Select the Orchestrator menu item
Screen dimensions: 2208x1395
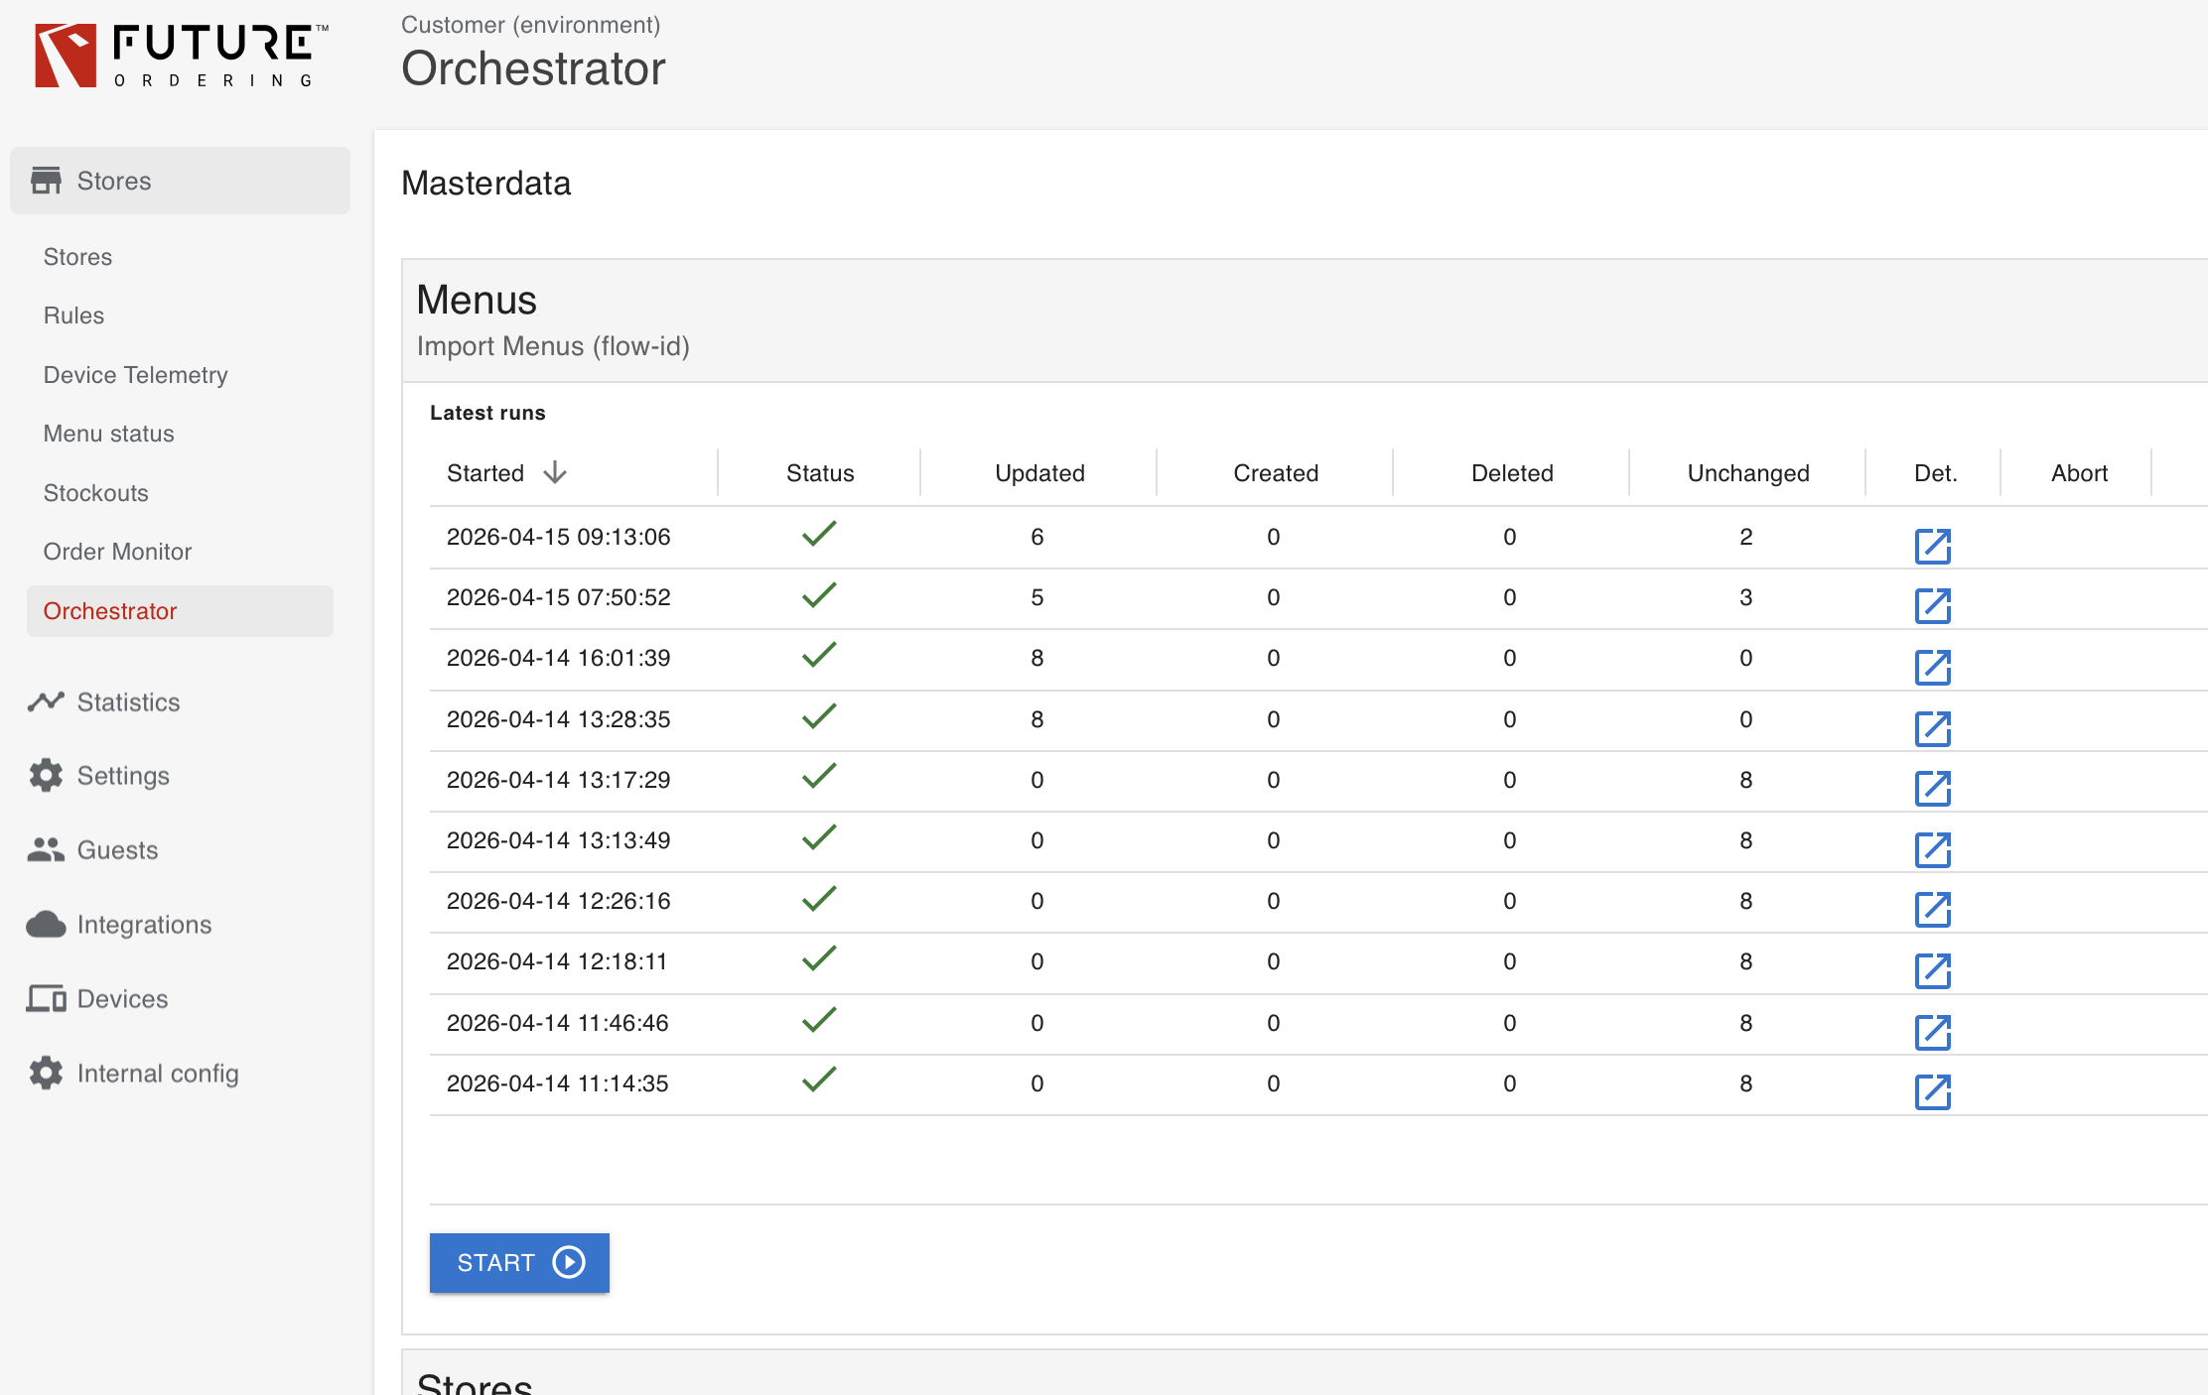pyautogui.click(x=180, y=611)
